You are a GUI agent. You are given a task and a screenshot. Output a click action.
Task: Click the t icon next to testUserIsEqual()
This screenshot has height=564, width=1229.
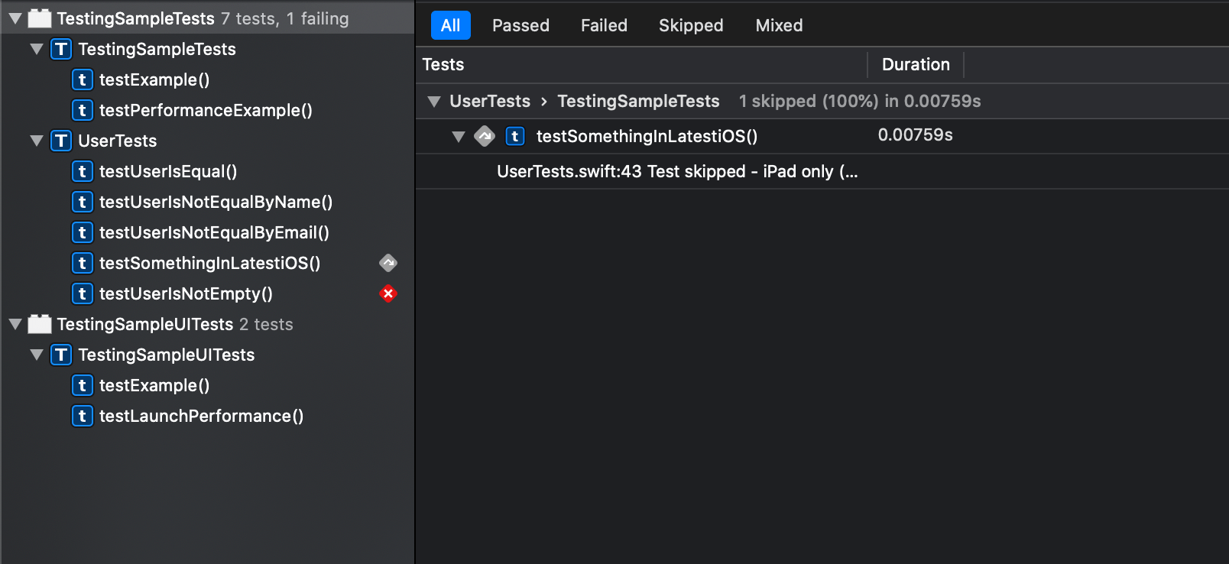(x=83, y=171)
